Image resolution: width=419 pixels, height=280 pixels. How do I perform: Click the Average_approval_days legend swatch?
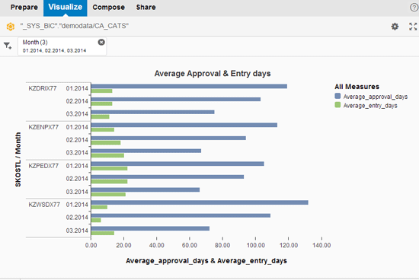point(337,96)
